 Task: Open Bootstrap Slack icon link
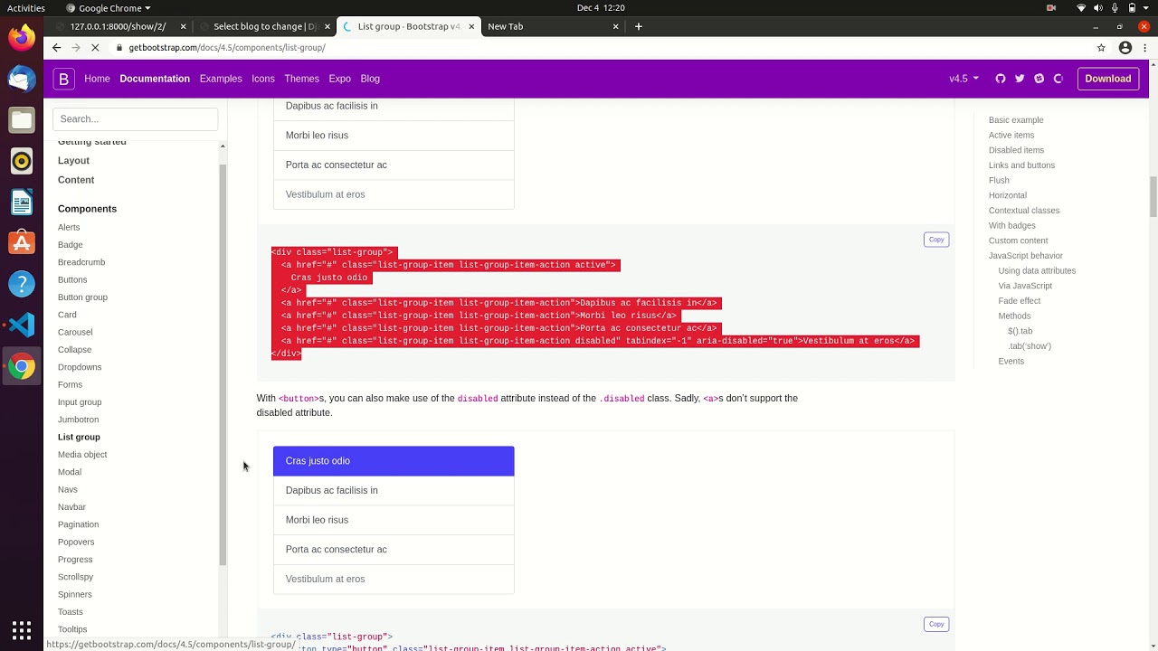point(1039,79)
